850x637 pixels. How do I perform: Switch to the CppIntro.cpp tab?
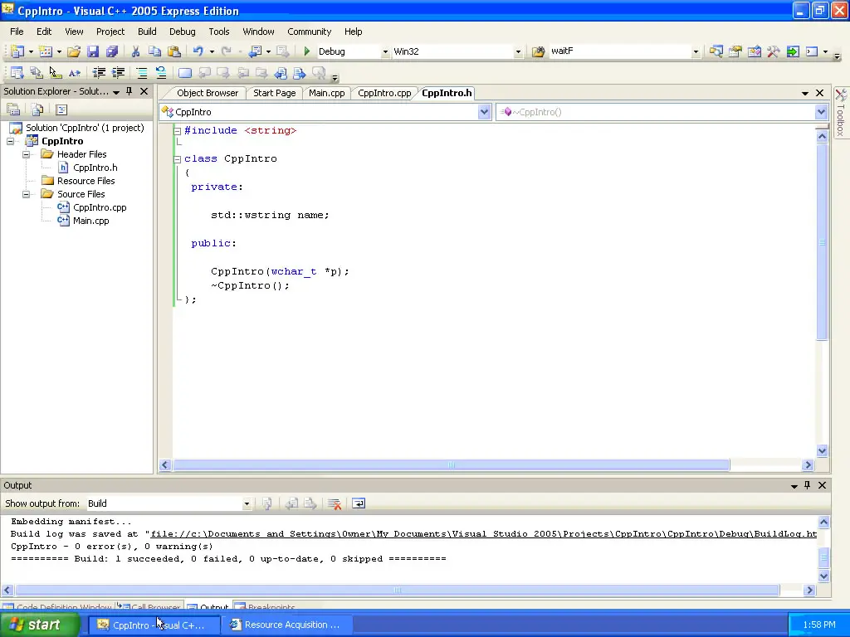[384, 93]
